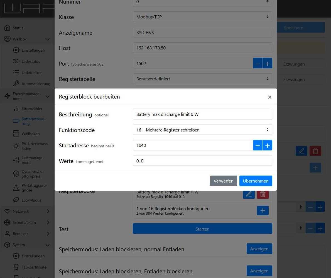Screen dimensions: 331x278
Task: Click the Übernehmen button
Action: [256, 181]
